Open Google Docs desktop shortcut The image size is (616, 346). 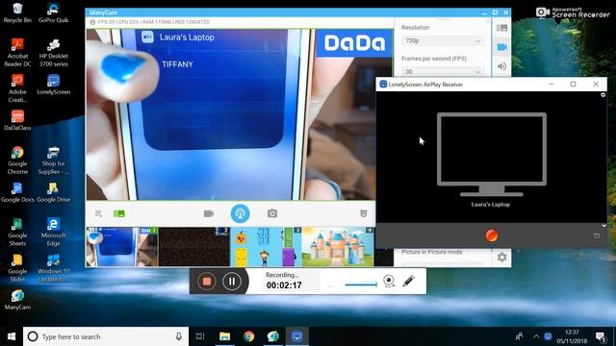click(17, 192)
